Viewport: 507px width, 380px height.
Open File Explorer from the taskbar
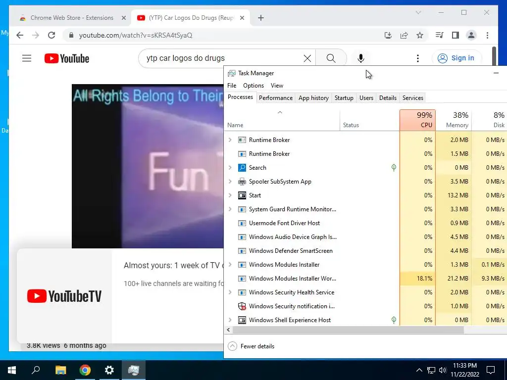[x=60, y=370]
